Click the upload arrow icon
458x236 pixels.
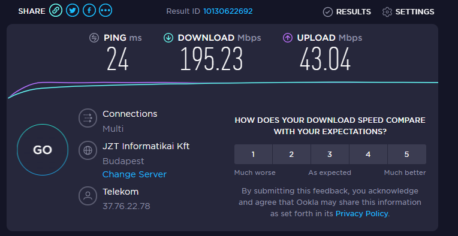pyautogui.click(x=288, y=38)
